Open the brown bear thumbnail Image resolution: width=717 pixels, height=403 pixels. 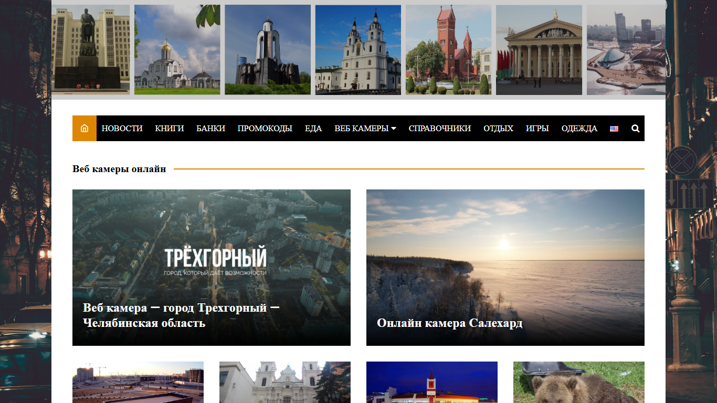click(579, 382)
